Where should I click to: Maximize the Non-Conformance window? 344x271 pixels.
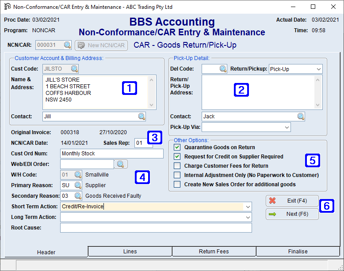coord(313,7)
